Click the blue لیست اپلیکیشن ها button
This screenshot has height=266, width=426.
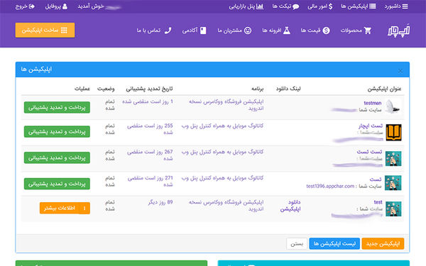point(334,244)
